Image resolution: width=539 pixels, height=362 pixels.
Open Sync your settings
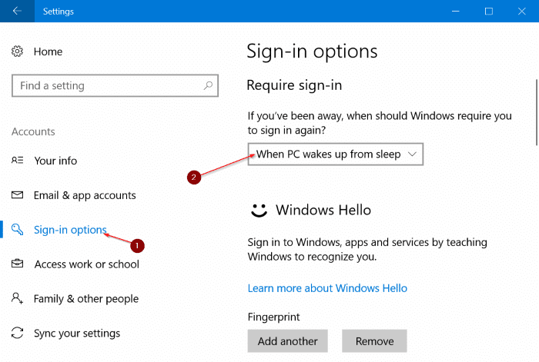[77, 333]
